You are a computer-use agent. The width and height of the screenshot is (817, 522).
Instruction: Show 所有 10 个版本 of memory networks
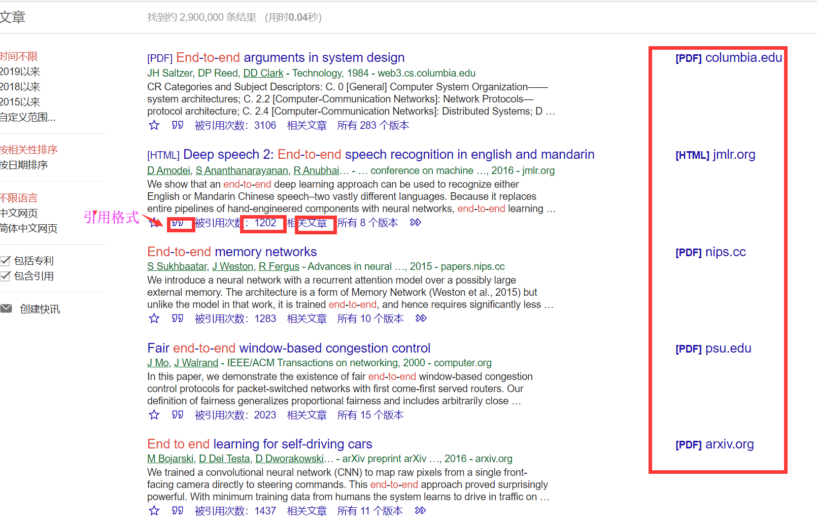coord(370,319)
